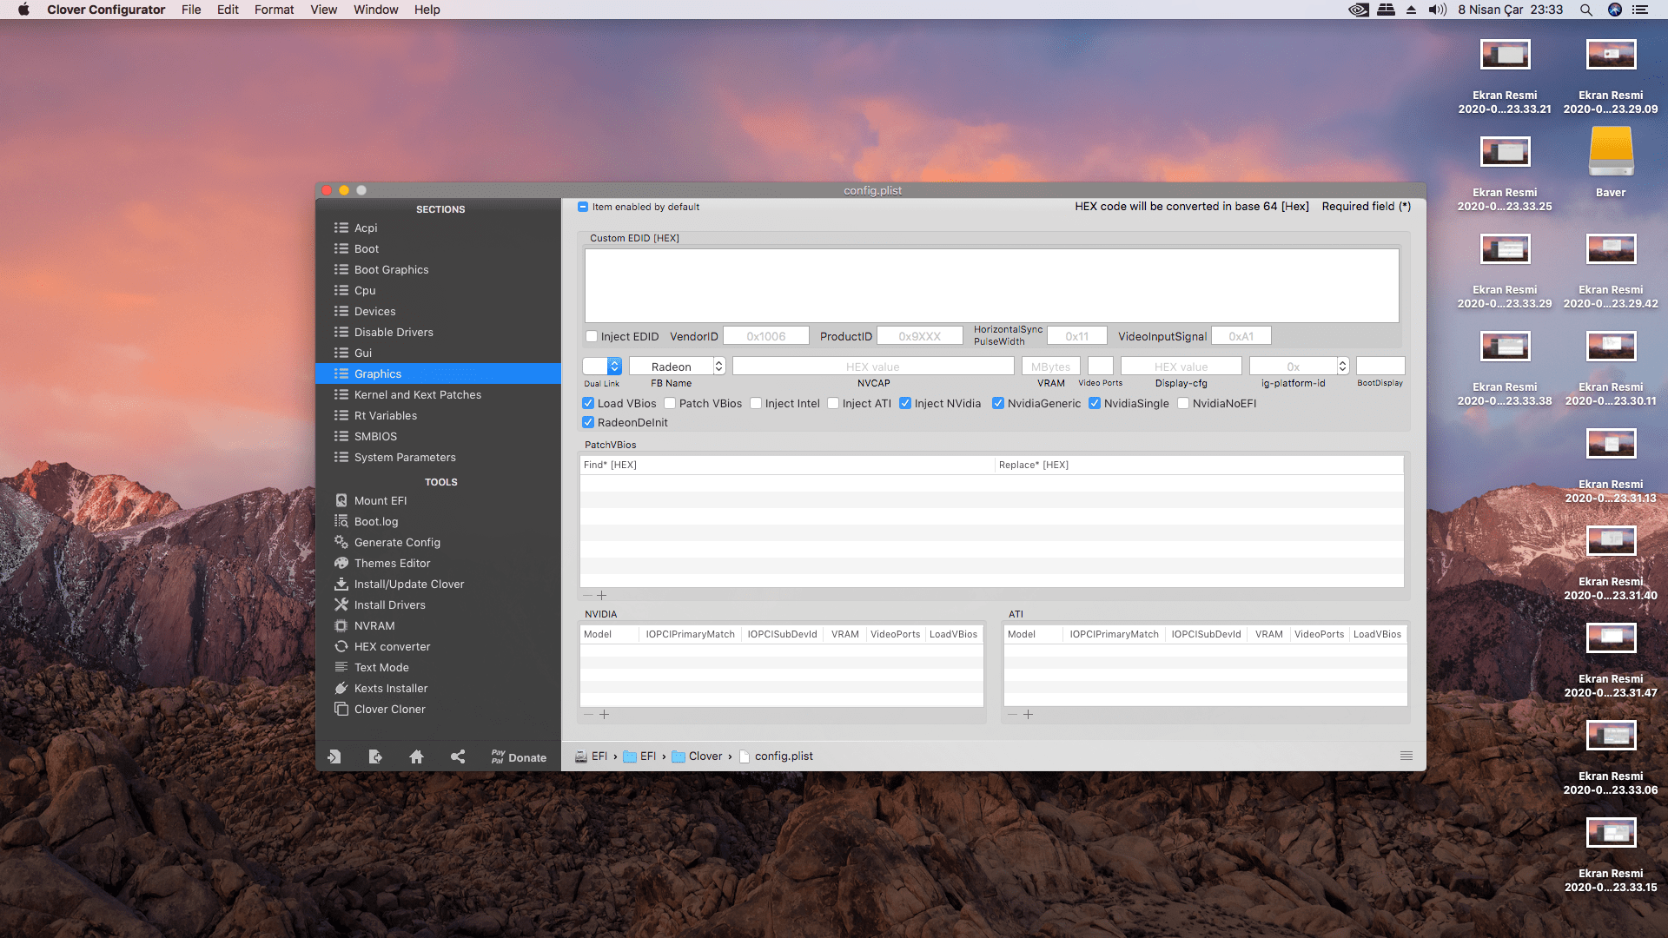Expand the FB Name Radeon combo box
The width and height of the screenshot is (1668, 938).
(718, 367)
